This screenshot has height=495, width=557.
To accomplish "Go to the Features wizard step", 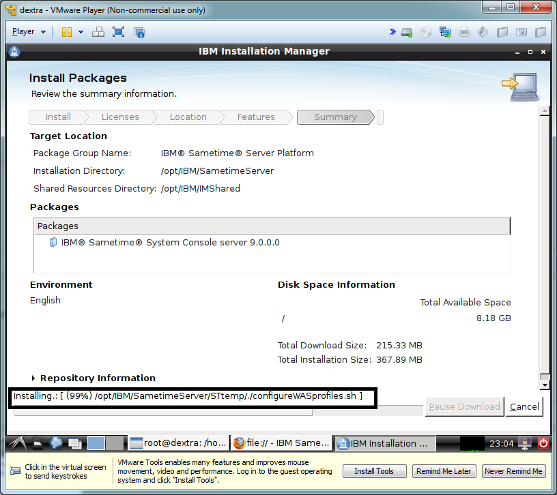I will point(256,117).
